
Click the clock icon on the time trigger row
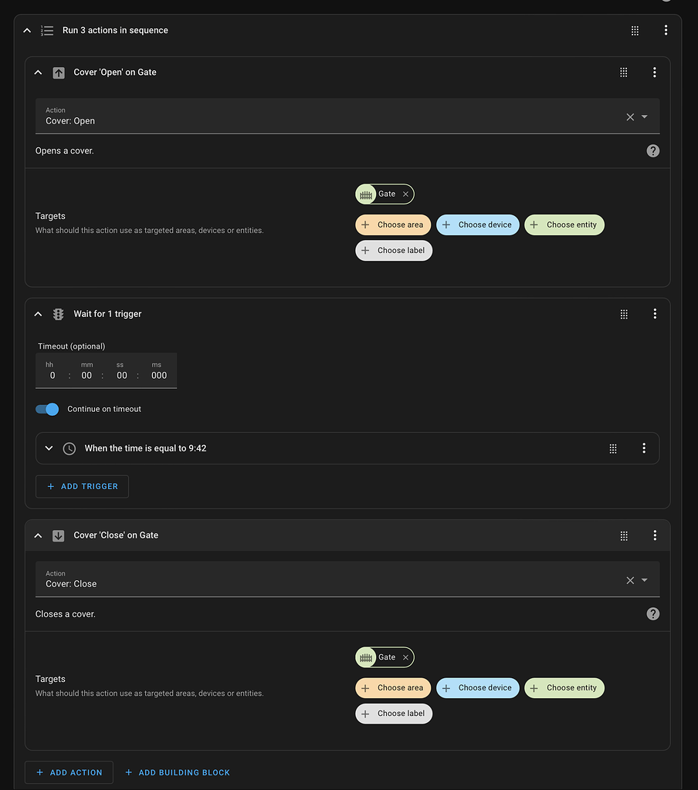click(x=69, y=447)
